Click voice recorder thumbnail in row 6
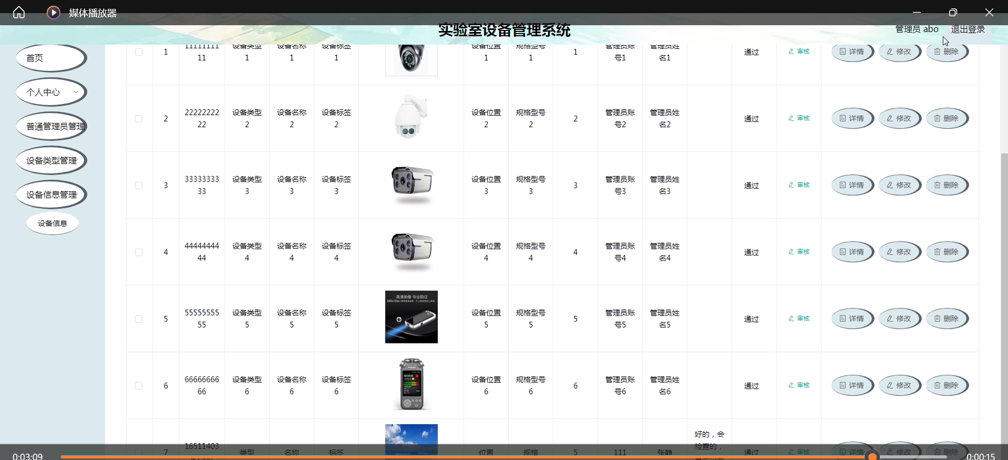Image resolution: width=1008 pixels, height=460 pixels. (x=411, y=384)
